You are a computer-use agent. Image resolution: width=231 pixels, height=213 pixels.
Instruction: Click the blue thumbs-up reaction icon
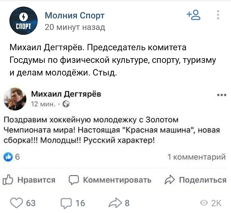point(7,157)
